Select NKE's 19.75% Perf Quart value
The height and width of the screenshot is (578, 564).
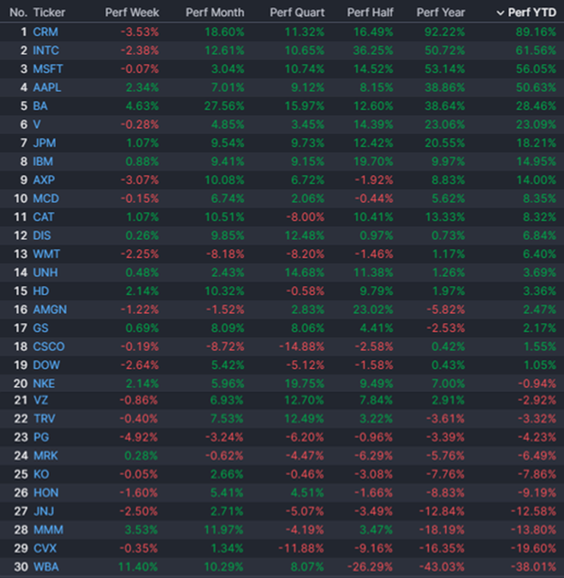pos(305,384)
